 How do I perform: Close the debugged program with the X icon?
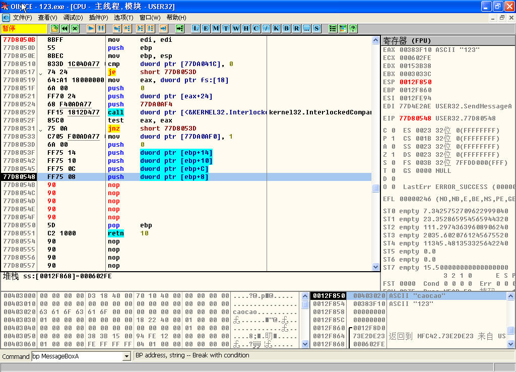[x=75, y=28]
